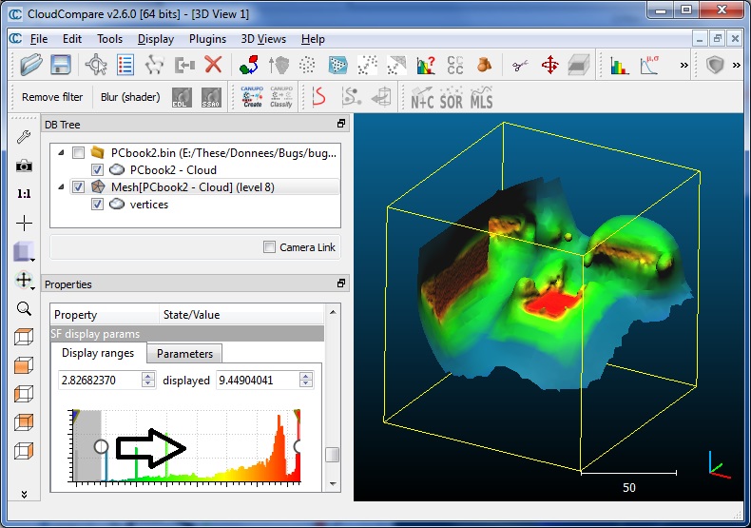
Task: Click the compute normals icon
Action: pos(279,64)
